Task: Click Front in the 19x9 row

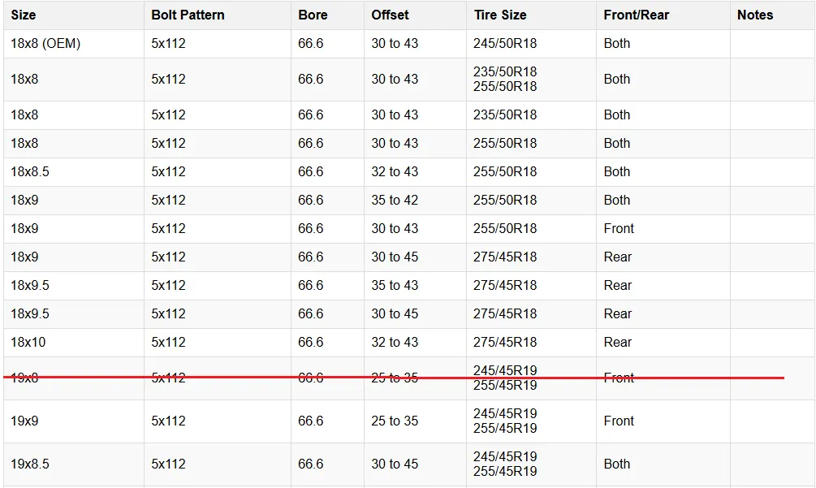Action: click(x=619, y=421)
